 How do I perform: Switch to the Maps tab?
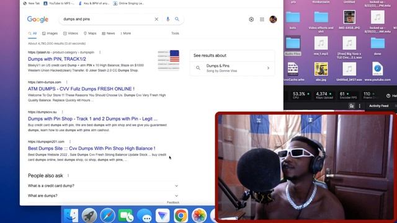(x=90, y=33)
